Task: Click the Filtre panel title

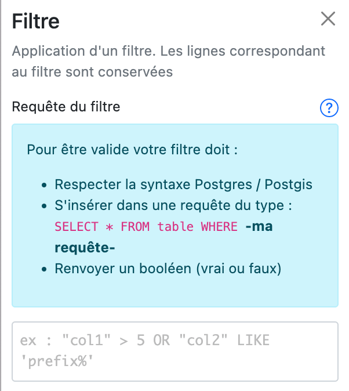Action: click(36, 22)
